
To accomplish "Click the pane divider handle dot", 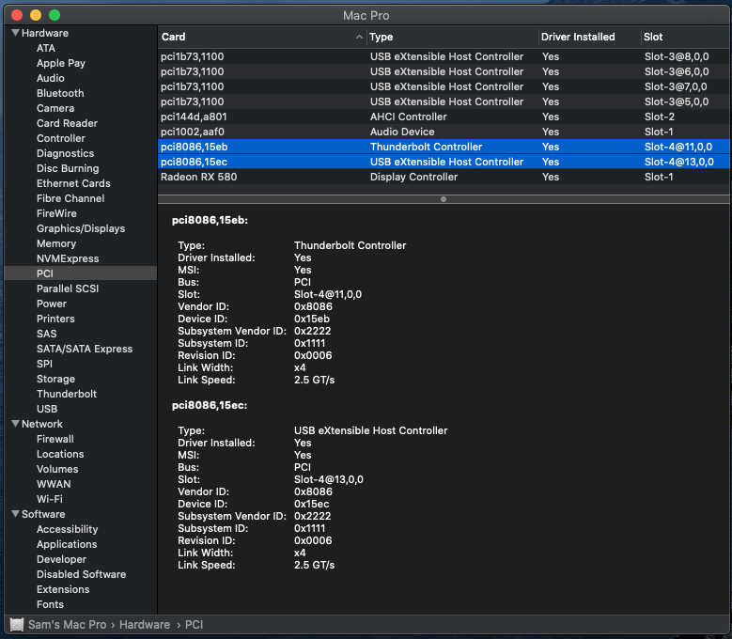I will pos(444,199).
